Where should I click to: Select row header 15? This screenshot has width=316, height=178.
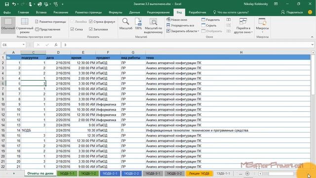pos(3,131)
